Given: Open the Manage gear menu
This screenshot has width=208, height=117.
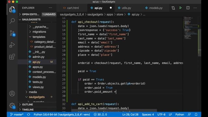Looking at the screenshot, I should 12,106.
